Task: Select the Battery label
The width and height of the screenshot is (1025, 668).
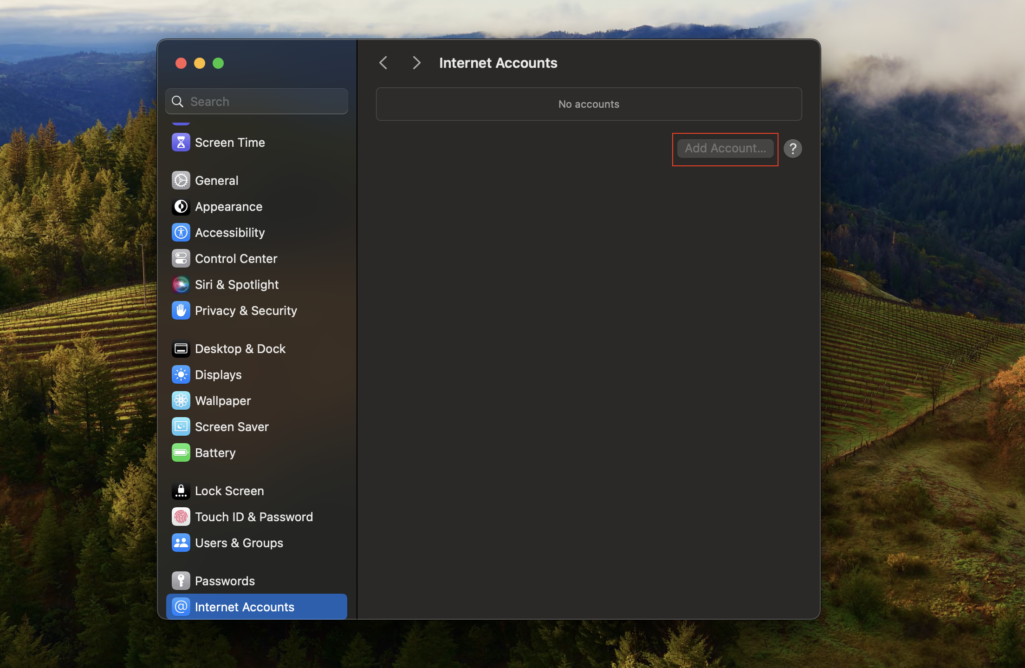Action: 215,453
